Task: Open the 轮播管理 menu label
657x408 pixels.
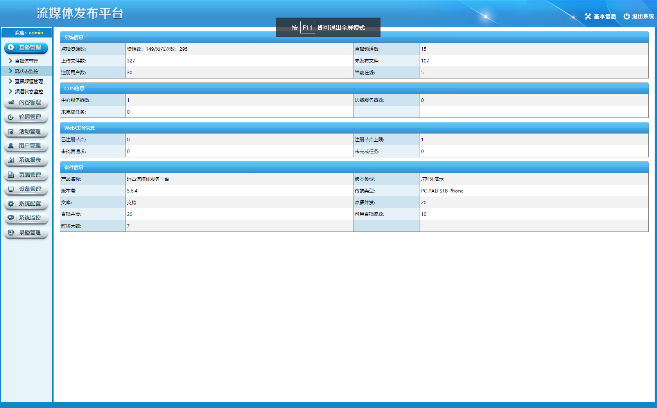Action: 30,117
